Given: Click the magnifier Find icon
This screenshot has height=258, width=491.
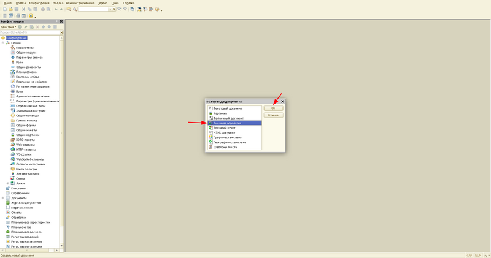Looking at the screenshot, I should pyautogui.click(x=75, y=9).
